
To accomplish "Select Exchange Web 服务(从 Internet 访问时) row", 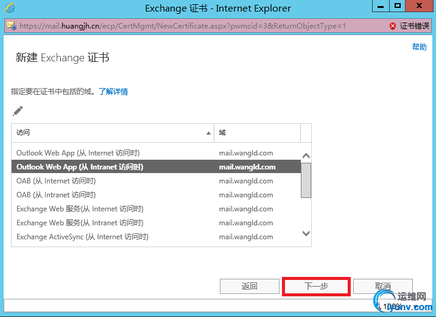I will click(x=156, y=208).
